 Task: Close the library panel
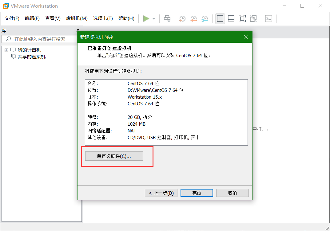[x=78, y=30]
